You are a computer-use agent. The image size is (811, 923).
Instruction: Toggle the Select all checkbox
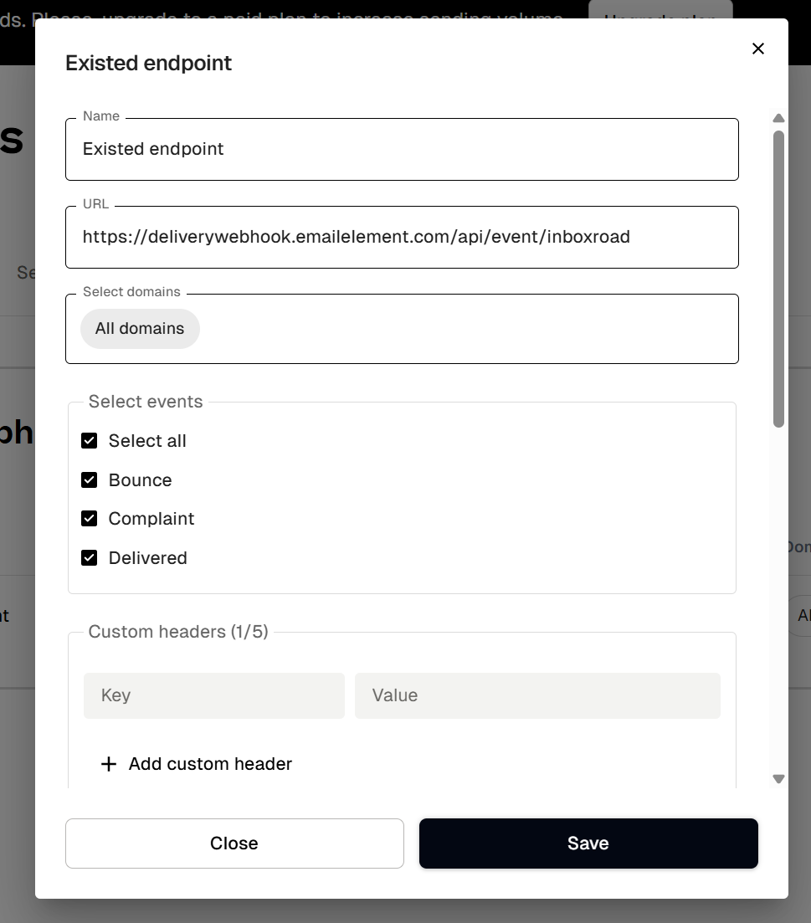[90, 441]
